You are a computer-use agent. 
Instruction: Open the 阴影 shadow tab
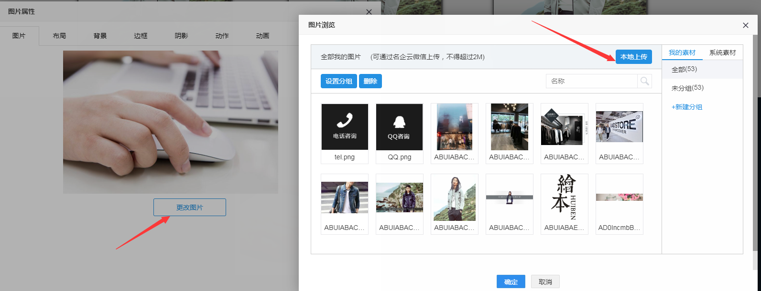181,36
